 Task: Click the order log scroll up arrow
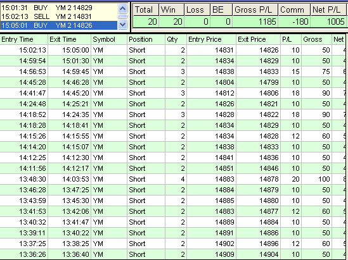123,9
